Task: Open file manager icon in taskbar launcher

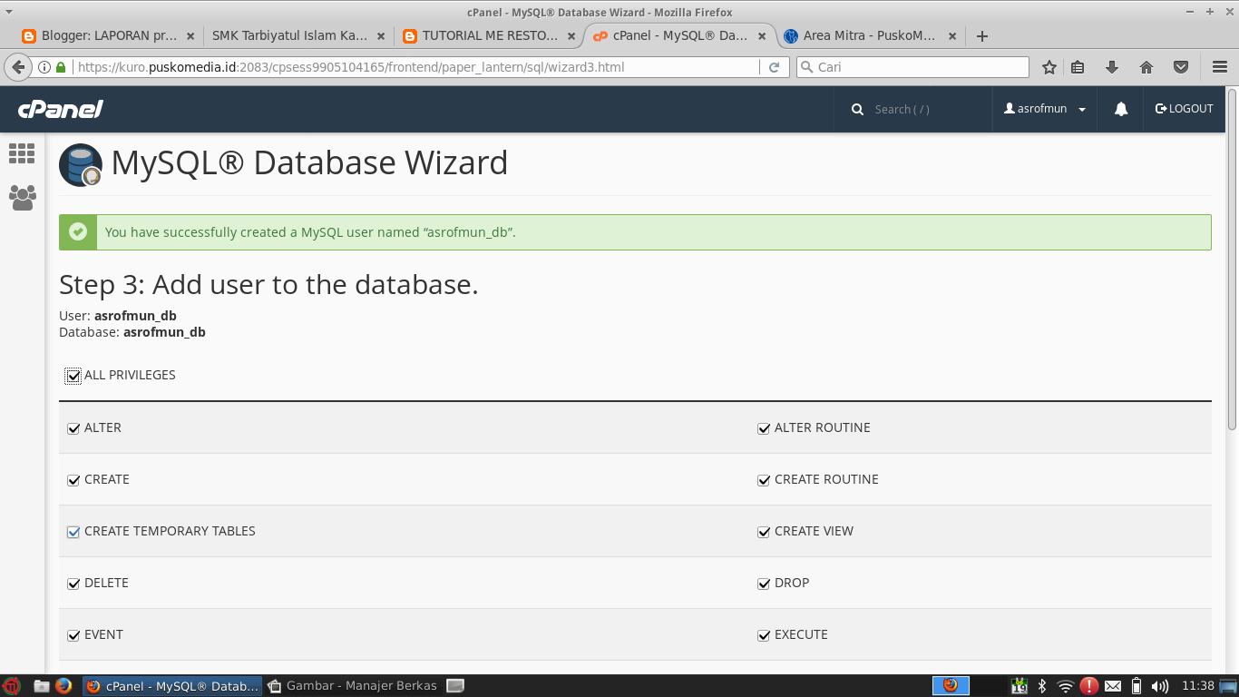Action: pos(41,686)
